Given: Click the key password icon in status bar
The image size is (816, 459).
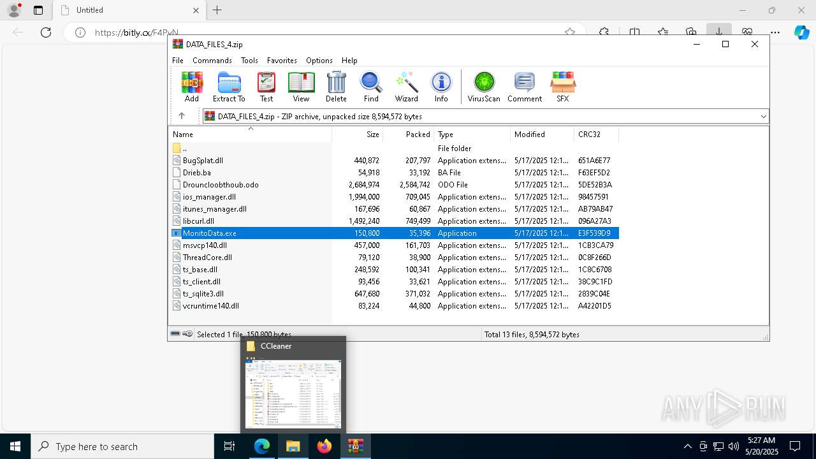Looking at the screenshot, I should 187,334.
